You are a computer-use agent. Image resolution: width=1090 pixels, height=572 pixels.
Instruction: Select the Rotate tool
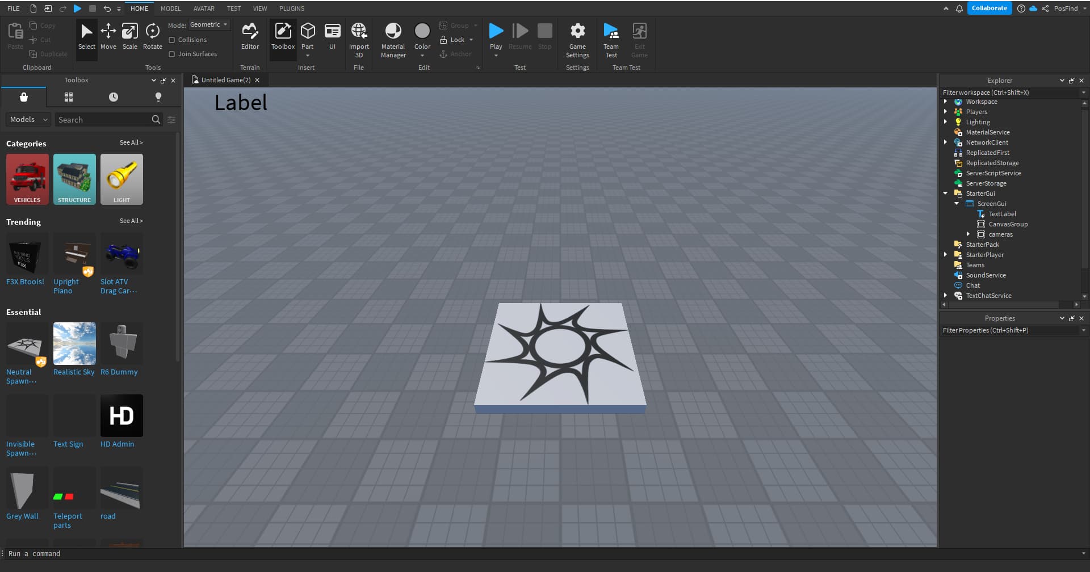point(152,36)
